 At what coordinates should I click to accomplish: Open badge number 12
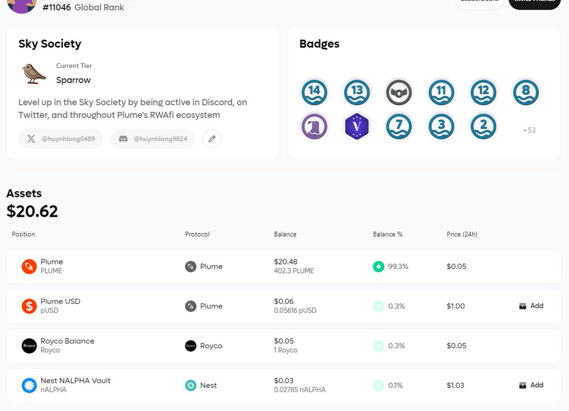[x=483, y=92]
